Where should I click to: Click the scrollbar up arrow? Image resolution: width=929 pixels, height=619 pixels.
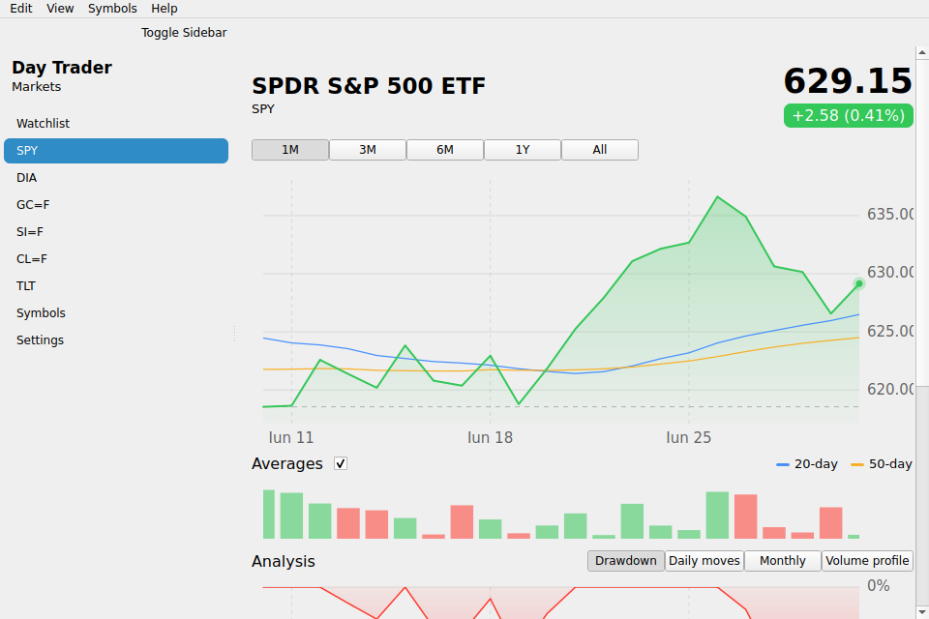tap(922, 53)
